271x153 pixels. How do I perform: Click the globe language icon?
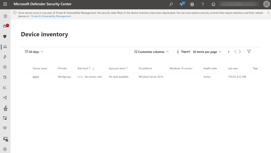click(x=192, y=4)
